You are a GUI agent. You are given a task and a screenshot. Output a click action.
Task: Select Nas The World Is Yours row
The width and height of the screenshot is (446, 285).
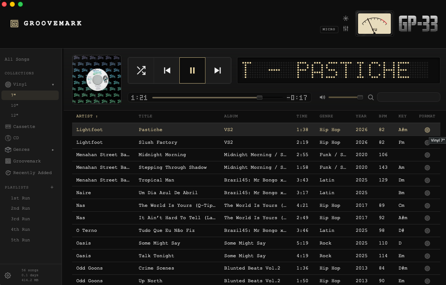tap(256, 205)
